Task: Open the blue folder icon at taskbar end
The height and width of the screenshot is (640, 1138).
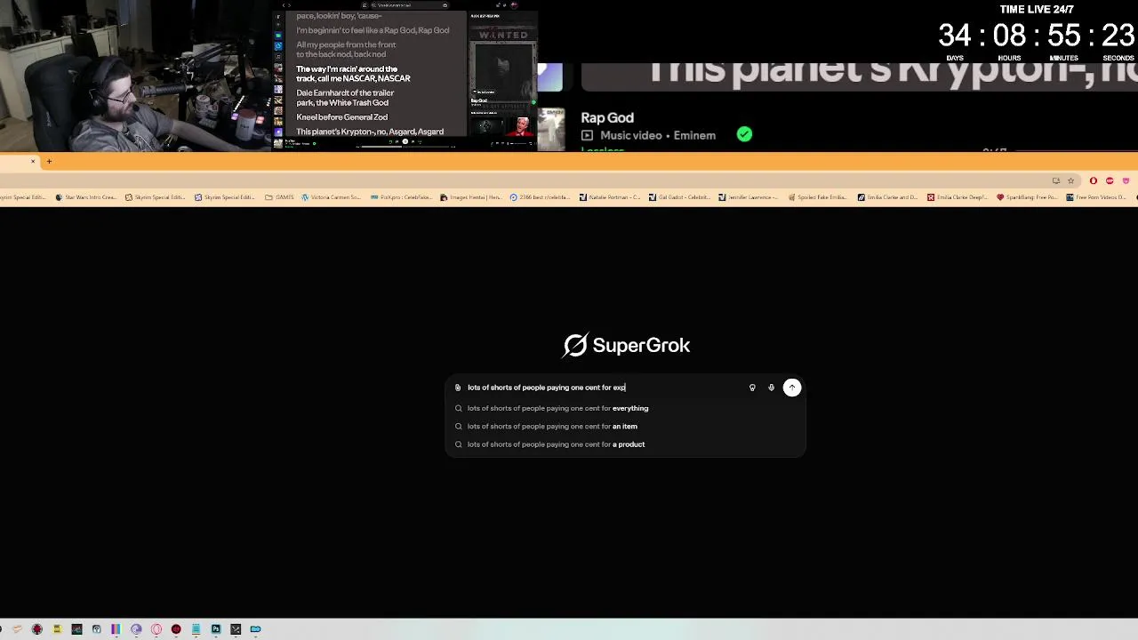Action: point(255,629)
